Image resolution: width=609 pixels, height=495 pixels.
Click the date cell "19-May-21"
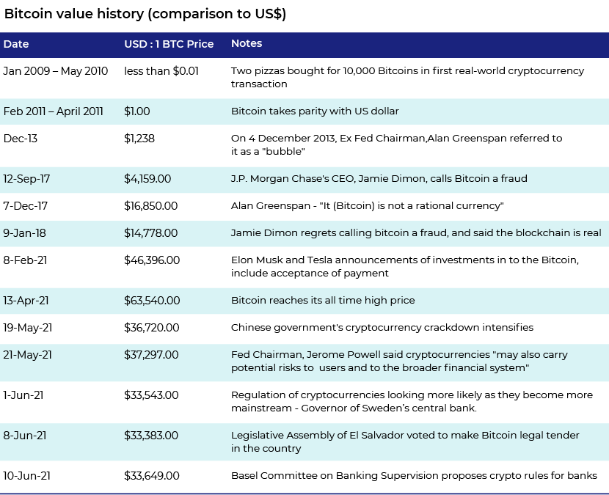coord(28,328)
